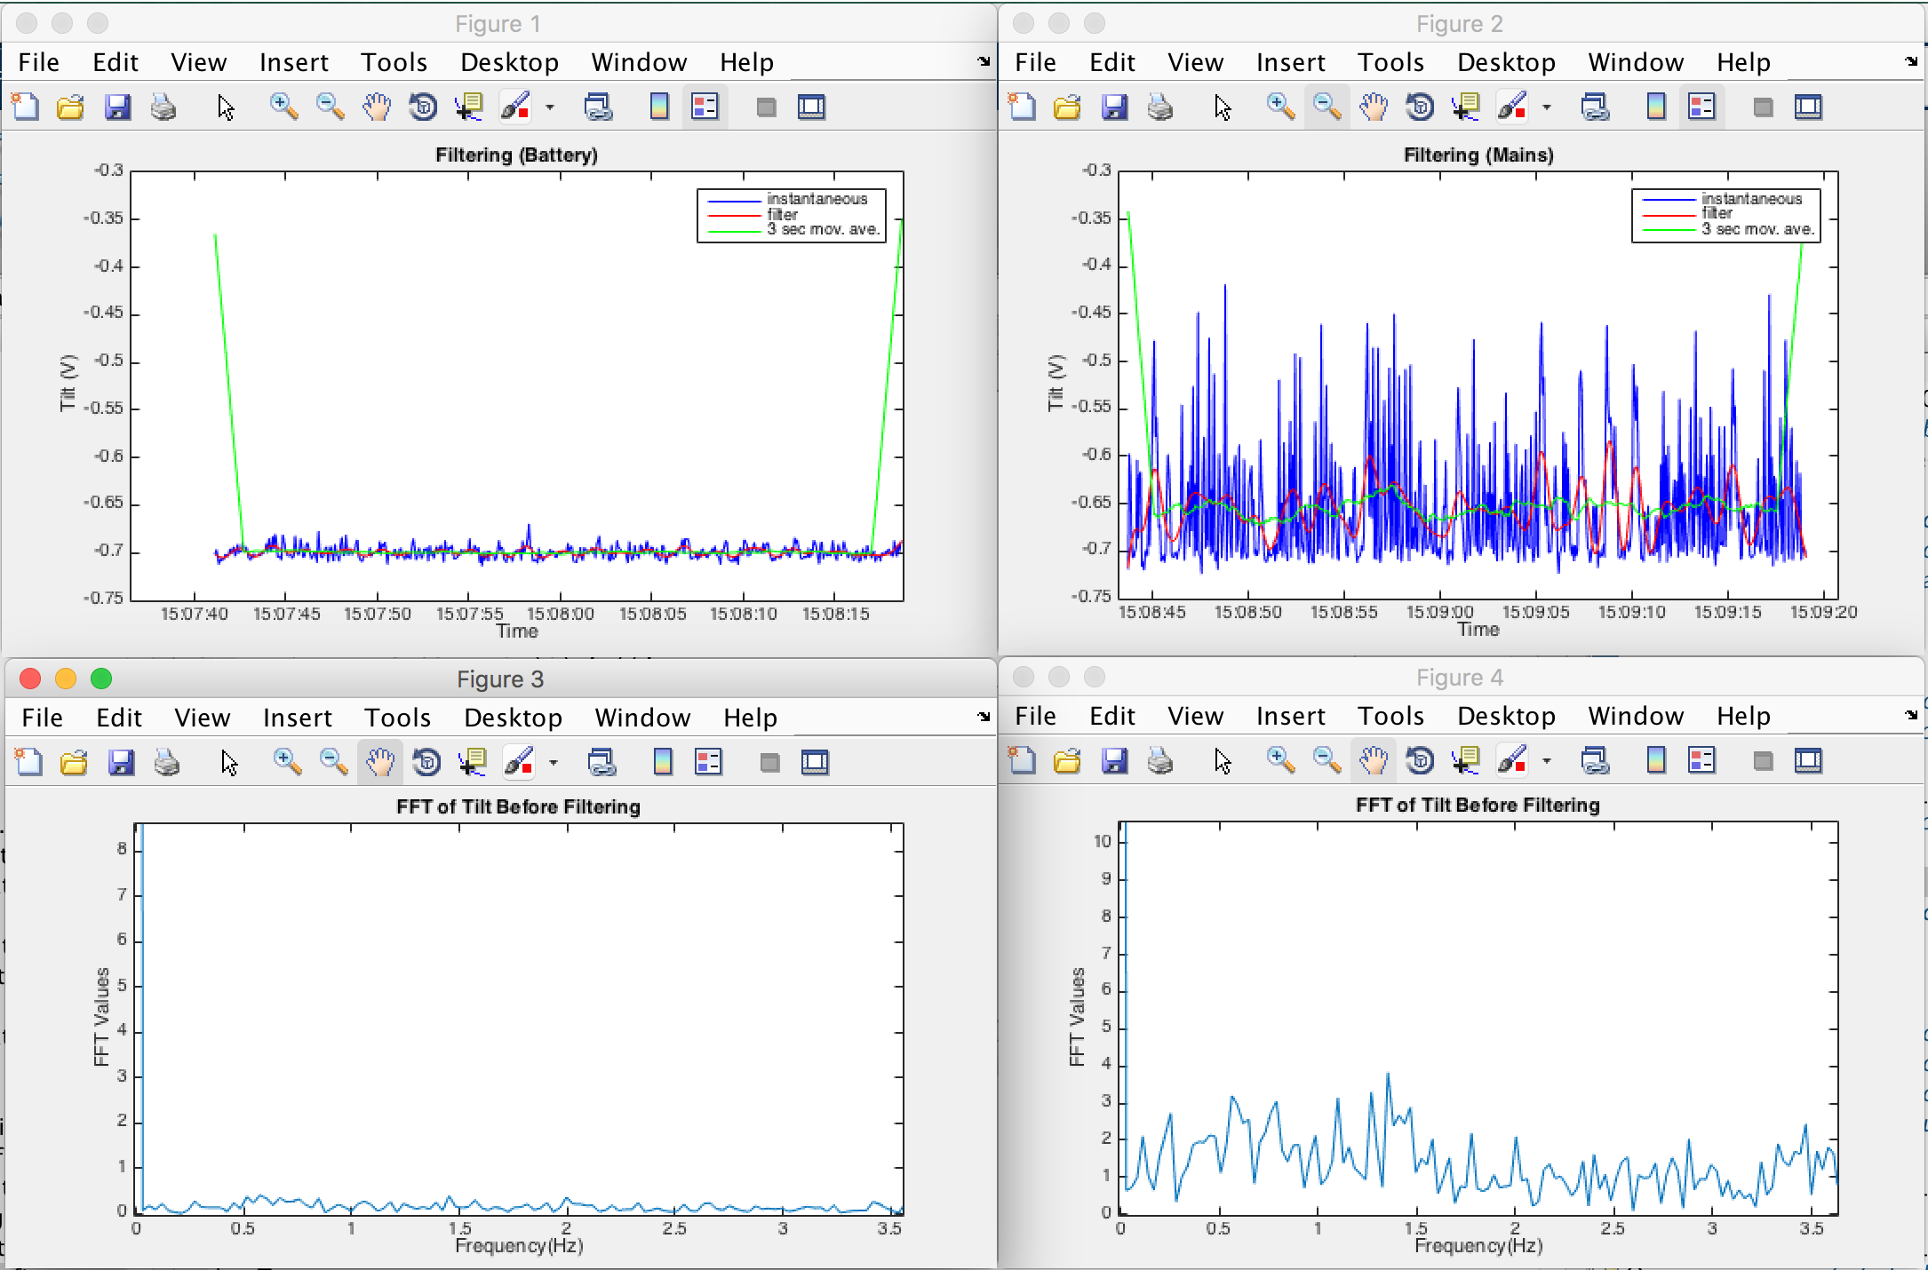The width and height of the screenshot is (1928, 1270).
Task: Expand Brush color dropdown arrow in Figure 1
Action: coord(550,107)
